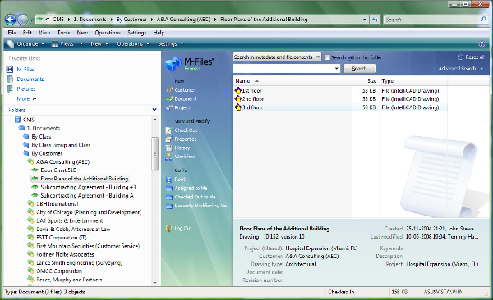Collapse the Folders pane chevron

[x=154, y=110]
